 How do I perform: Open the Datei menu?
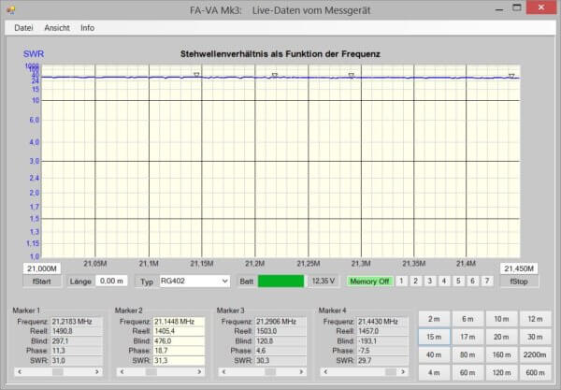pyautogui.click(x=23, y=28)
